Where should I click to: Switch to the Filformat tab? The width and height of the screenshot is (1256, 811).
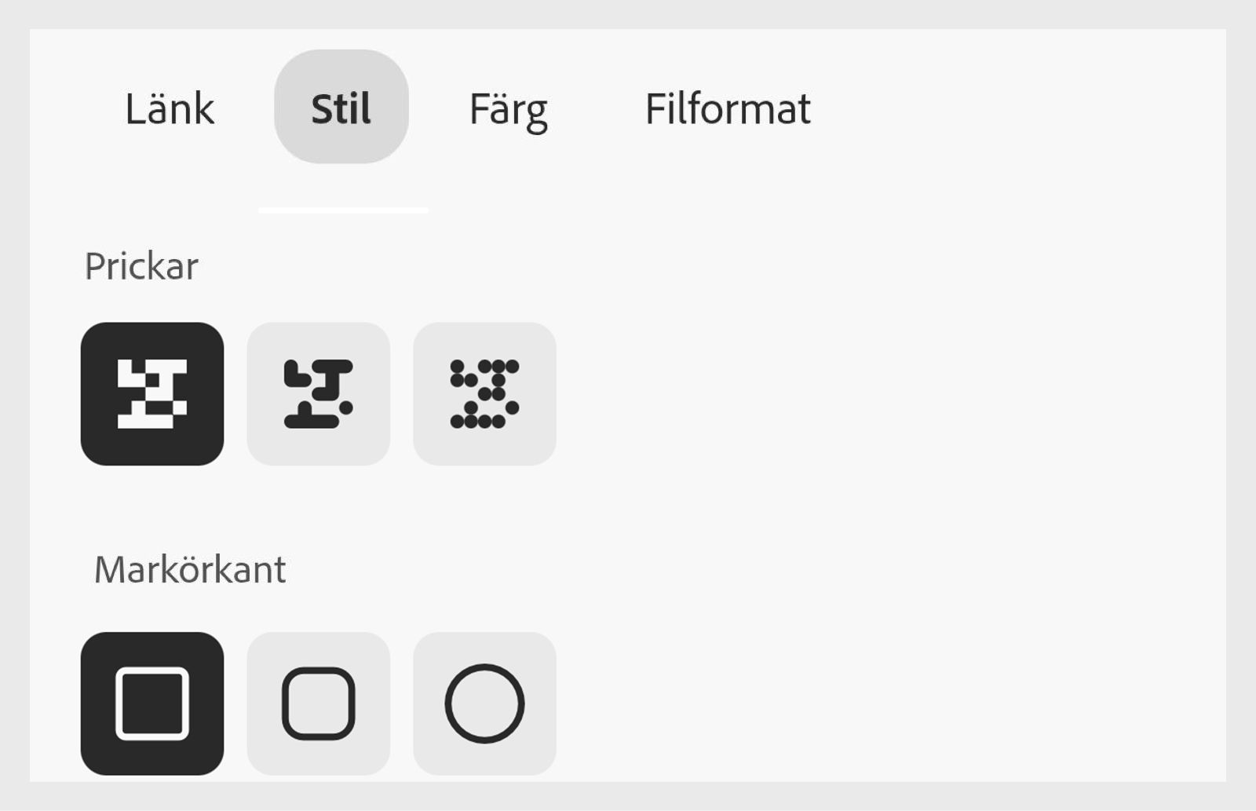click(726, 108)
